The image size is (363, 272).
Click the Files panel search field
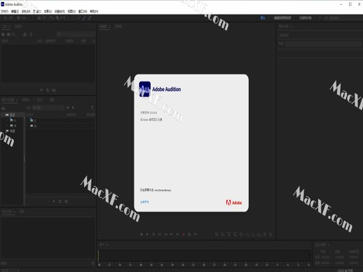pyautogui.click(x=76, y=34)
